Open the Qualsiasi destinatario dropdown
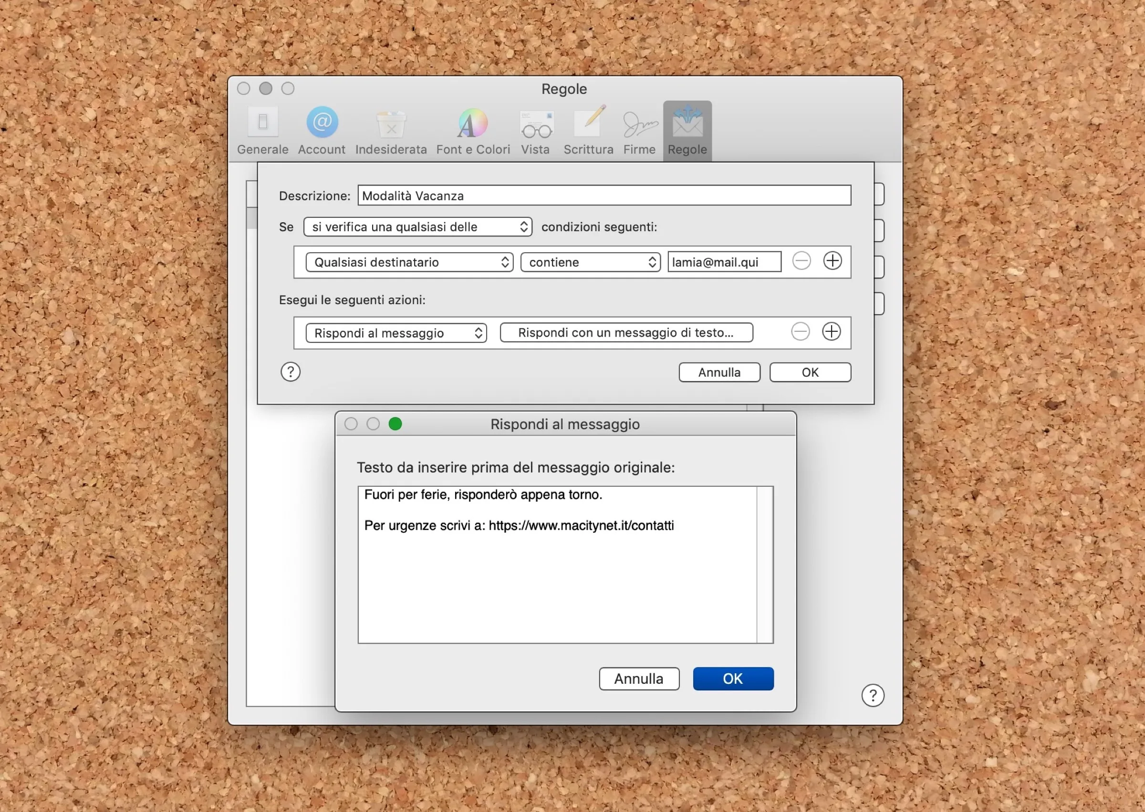Viewport: 1145px width, 812px height. coord(409,263)
